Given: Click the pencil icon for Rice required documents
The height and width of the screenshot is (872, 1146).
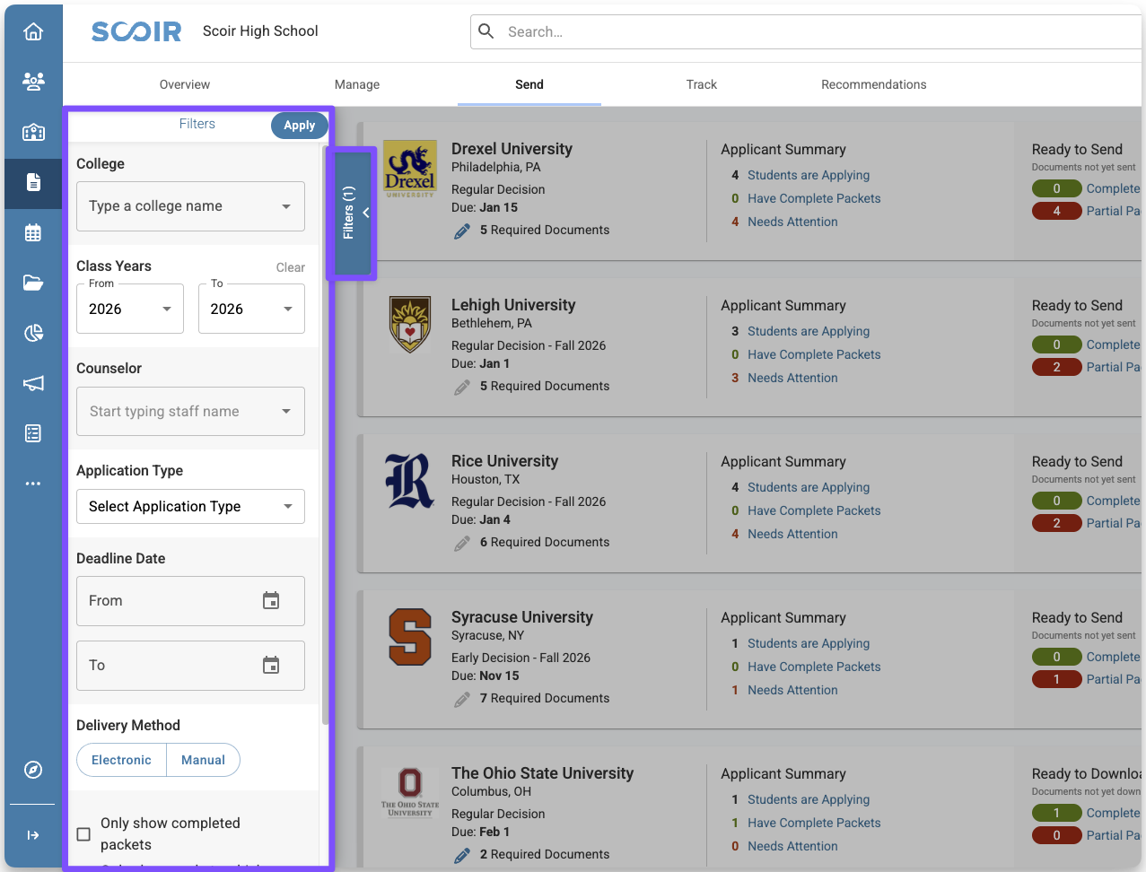Looking at the screenshot, I should 462,543.
